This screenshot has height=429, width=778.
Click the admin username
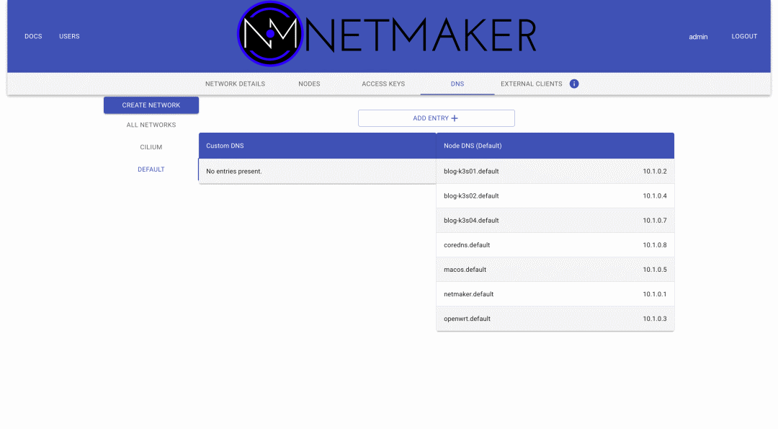pos(698,37)
